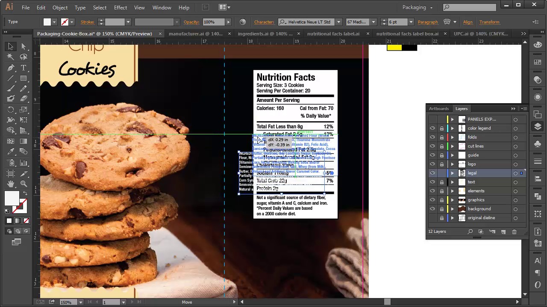Open the font family dropdown

[338, 22]
